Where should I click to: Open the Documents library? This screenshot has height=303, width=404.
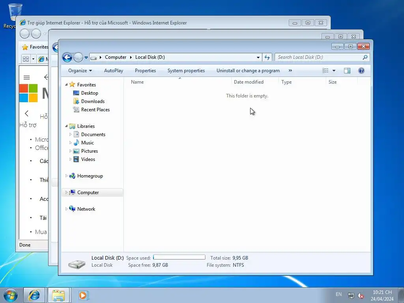(x=93, y=134)
